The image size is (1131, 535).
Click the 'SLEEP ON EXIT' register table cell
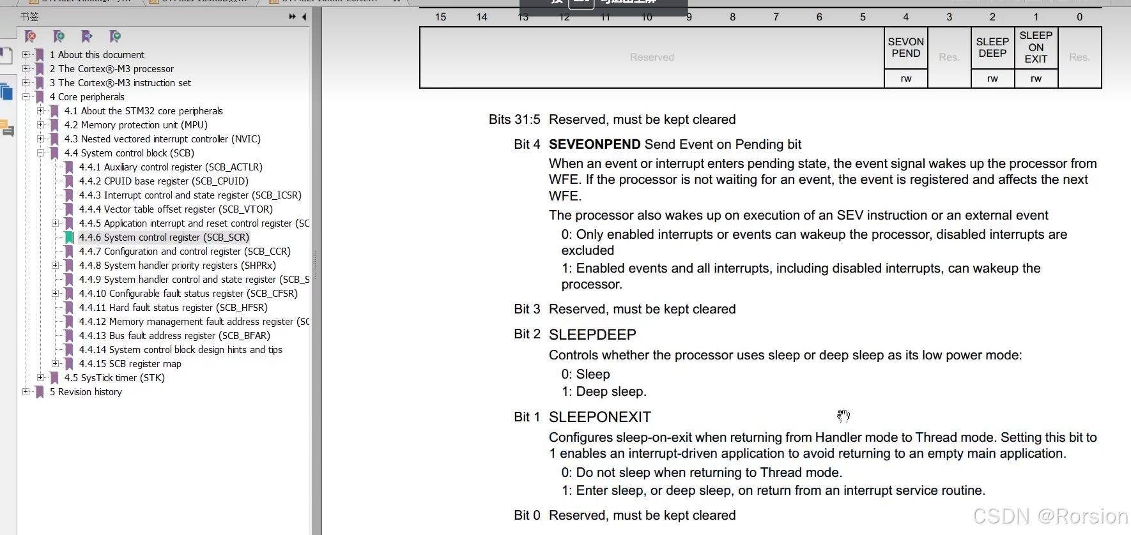click(1036, 48)
